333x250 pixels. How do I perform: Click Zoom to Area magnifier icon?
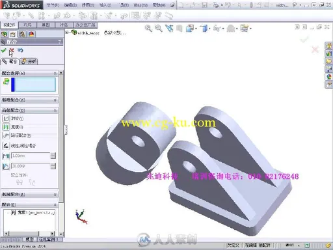click(159, 29)
